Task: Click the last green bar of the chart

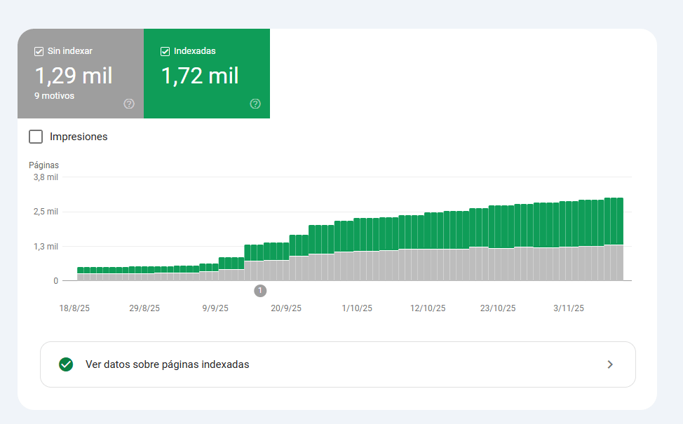Action: [x=621, y=221]
